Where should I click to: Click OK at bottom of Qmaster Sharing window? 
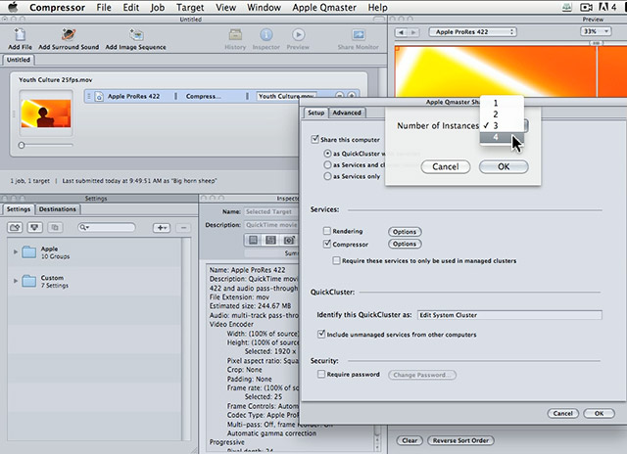tap(599, 413)
